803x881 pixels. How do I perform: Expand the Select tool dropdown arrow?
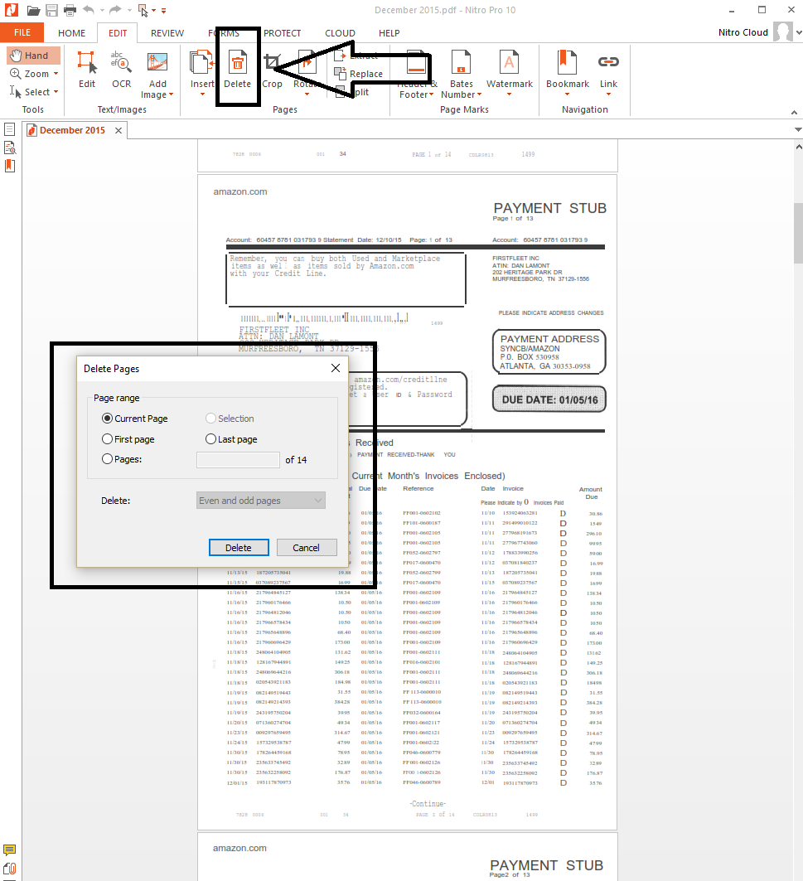pyautogui.click(x=56, y=92)
